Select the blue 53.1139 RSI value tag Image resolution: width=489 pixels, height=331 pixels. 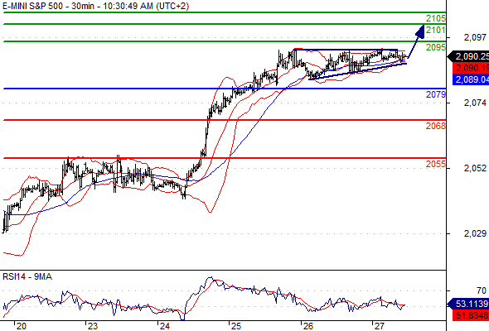click(468, 304)
